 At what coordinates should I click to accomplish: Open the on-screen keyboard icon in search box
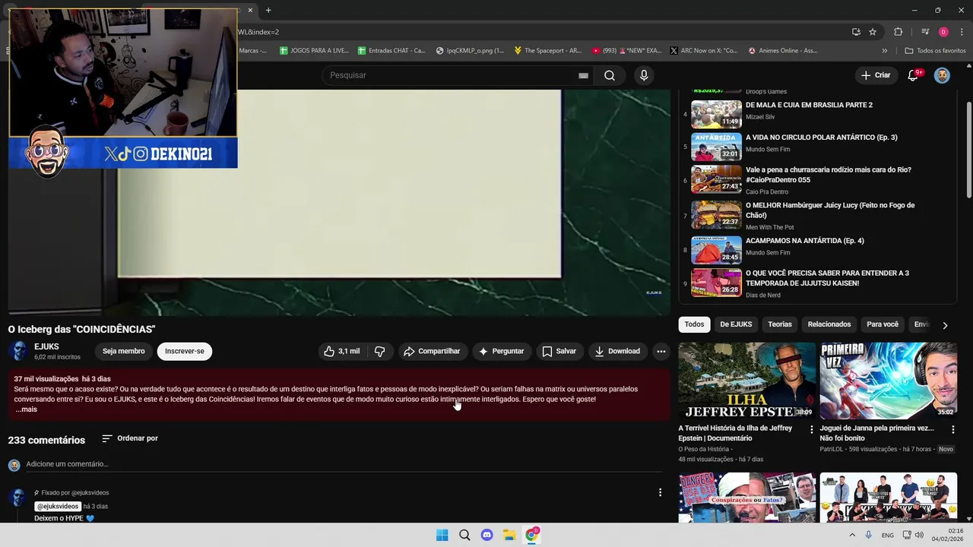(583, 75)
